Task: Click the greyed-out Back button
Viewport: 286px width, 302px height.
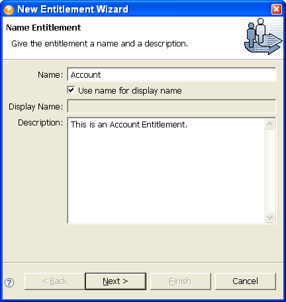Action: pos(54,281)
